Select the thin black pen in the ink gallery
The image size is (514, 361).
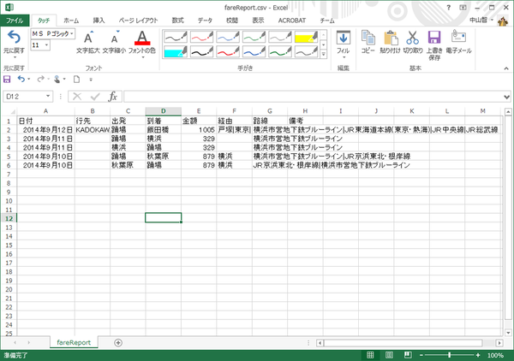[176, 37]
